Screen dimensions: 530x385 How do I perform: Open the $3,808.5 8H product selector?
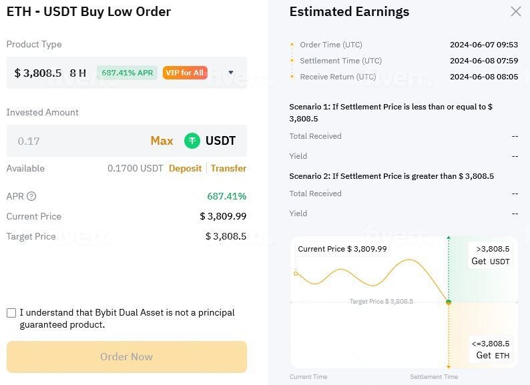(50, 73)
